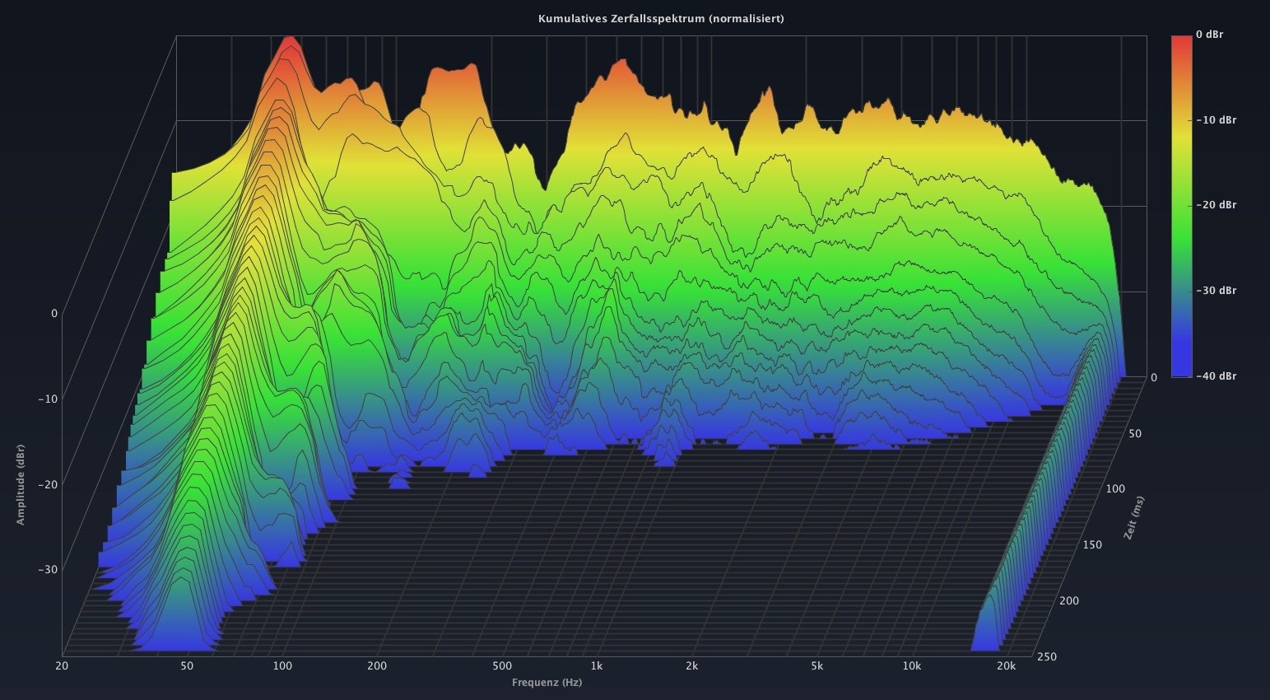
Task: Select the −10 dBr color legend label
Action: [x=1216, y=120]
